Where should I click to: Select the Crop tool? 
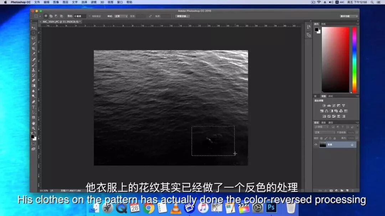tap(34, 49)
